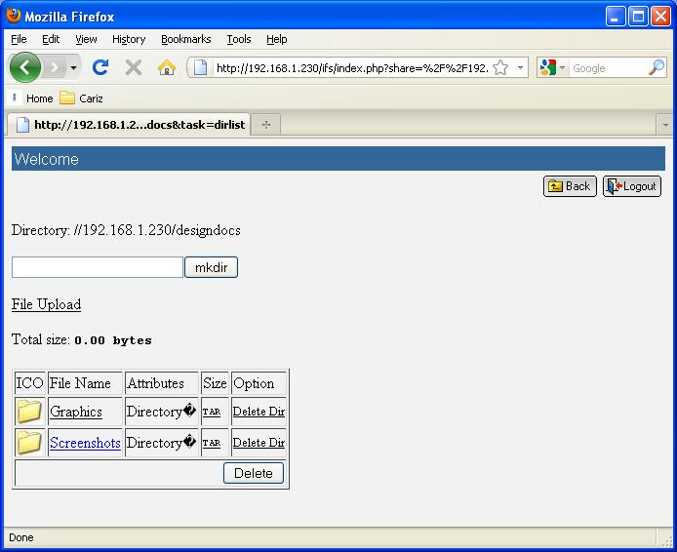Open the navigation history dropdown arrow
The image size is (677, 552).
point(73,67)
